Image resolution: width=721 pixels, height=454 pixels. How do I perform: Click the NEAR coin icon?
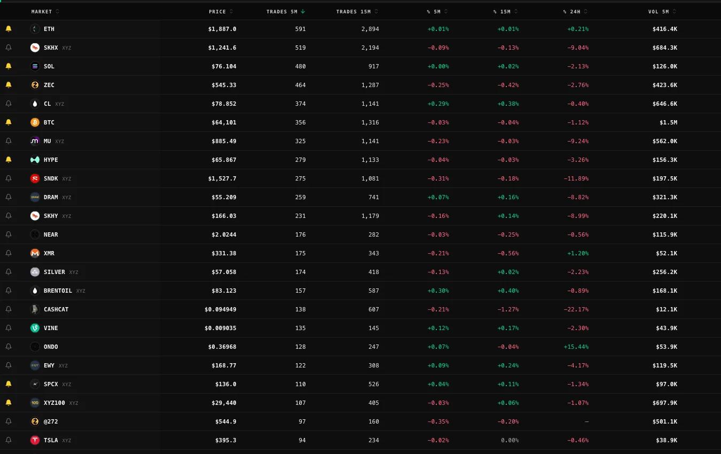[35, 234]
